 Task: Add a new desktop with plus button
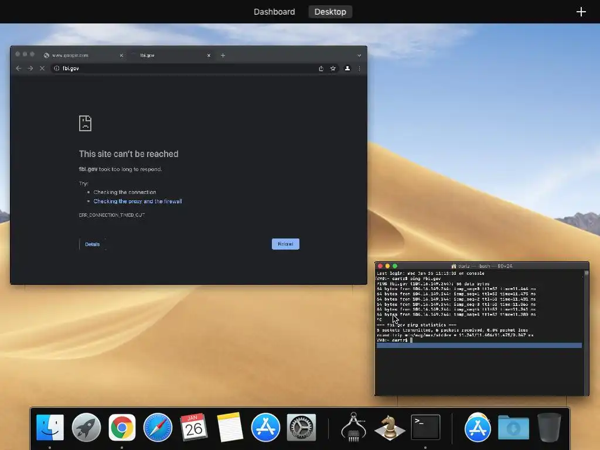581,12
